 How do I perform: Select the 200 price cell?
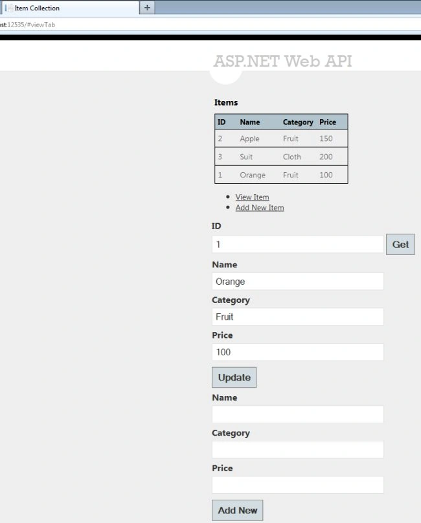click(x=326, y=157)
